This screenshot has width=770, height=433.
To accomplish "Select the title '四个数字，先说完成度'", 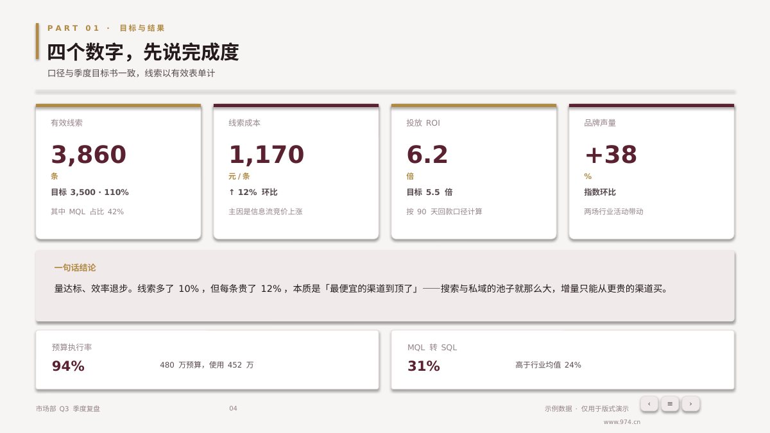I will tap(143, 52).
